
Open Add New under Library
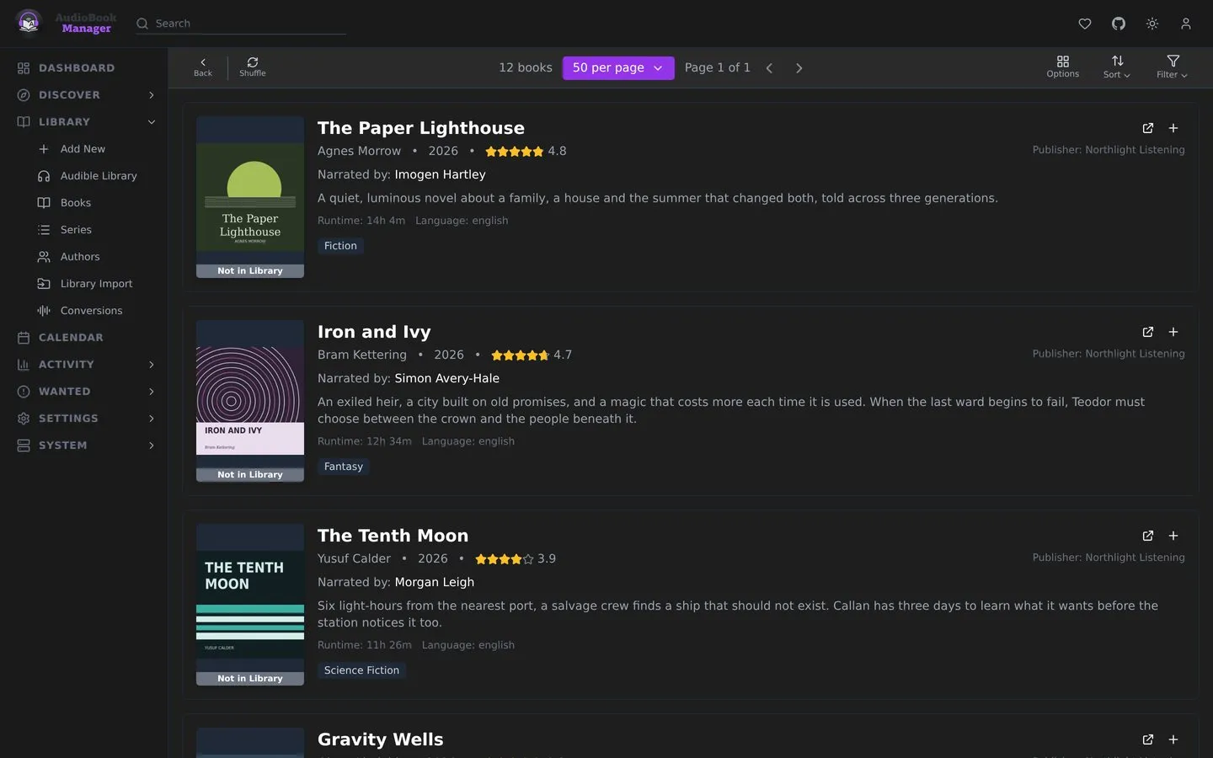pyautogui.click(x=84, y=148)
